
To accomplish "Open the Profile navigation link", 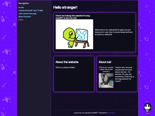I will point(21,7).
